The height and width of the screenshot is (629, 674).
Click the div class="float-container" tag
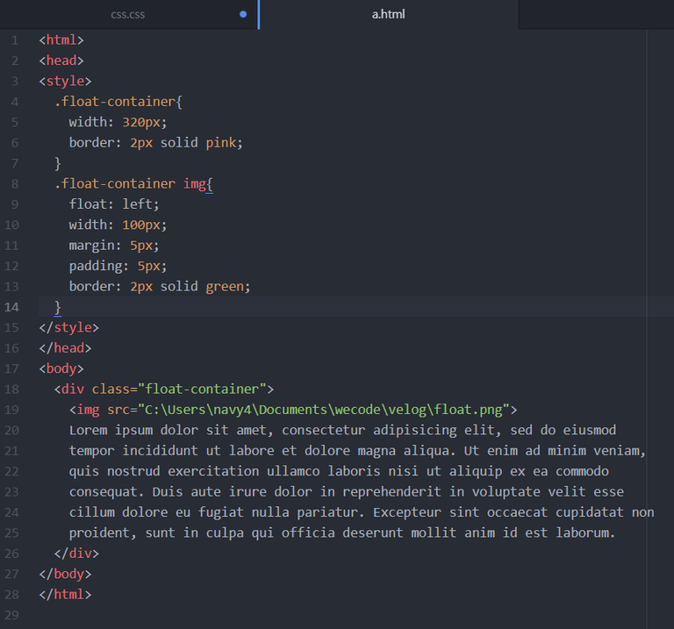(x=164, y=390)
